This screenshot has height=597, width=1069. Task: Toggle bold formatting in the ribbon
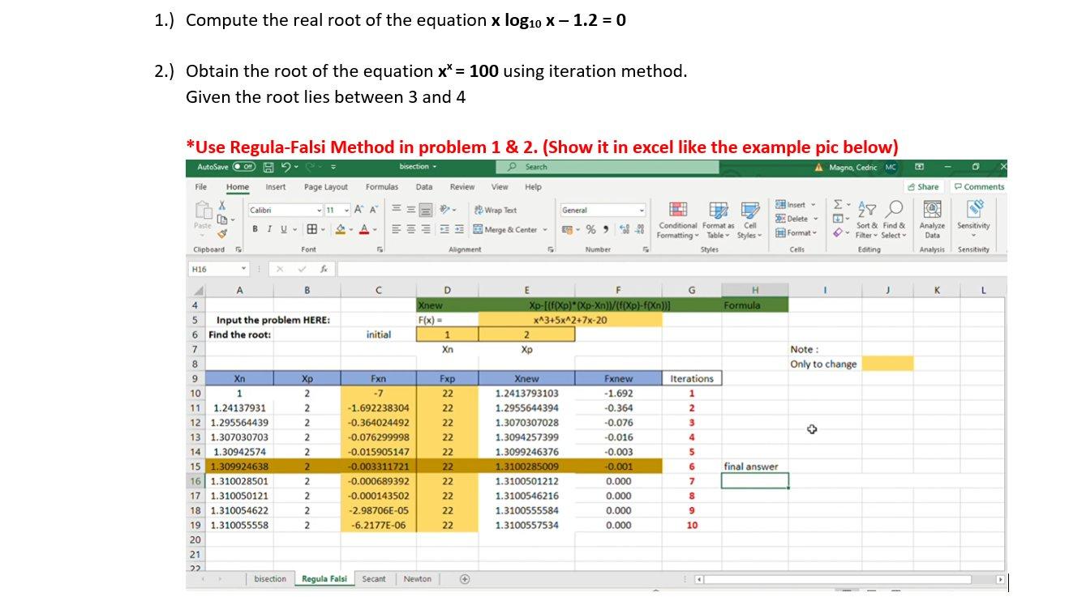pyautogui.click(x=255, y=229)
